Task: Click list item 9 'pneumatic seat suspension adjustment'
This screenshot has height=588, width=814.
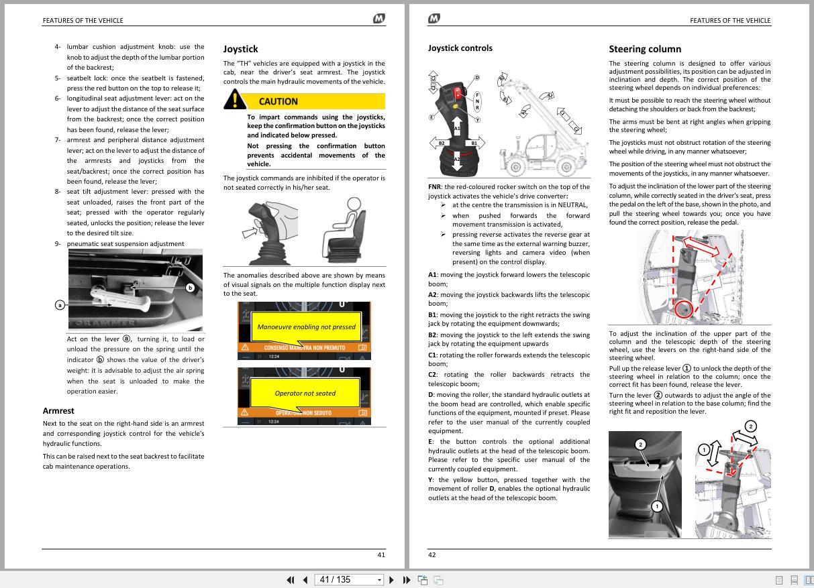Action: (x=125, y=243)
